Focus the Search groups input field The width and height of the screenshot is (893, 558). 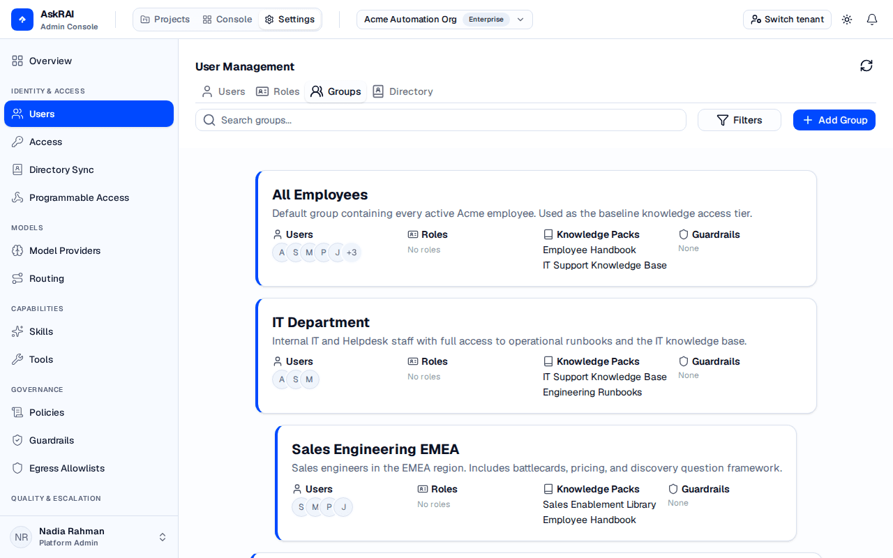coord(441,120)
